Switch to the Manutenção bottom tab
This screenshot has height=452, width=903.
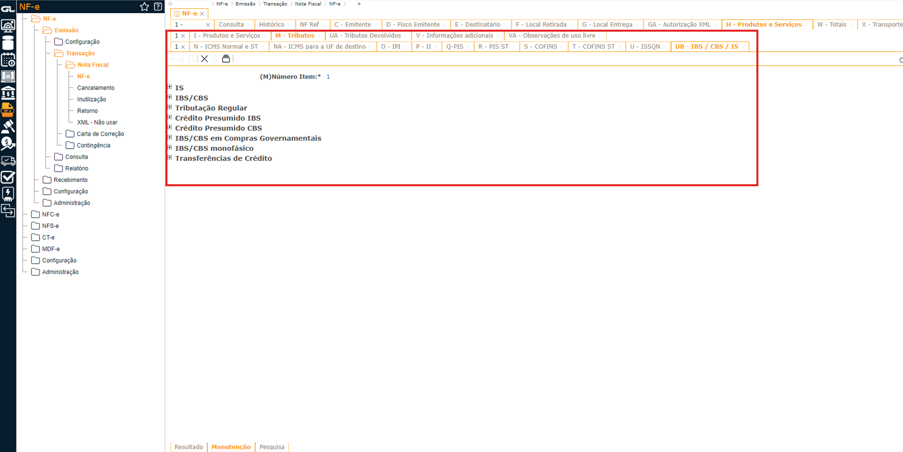pos(231,447)
